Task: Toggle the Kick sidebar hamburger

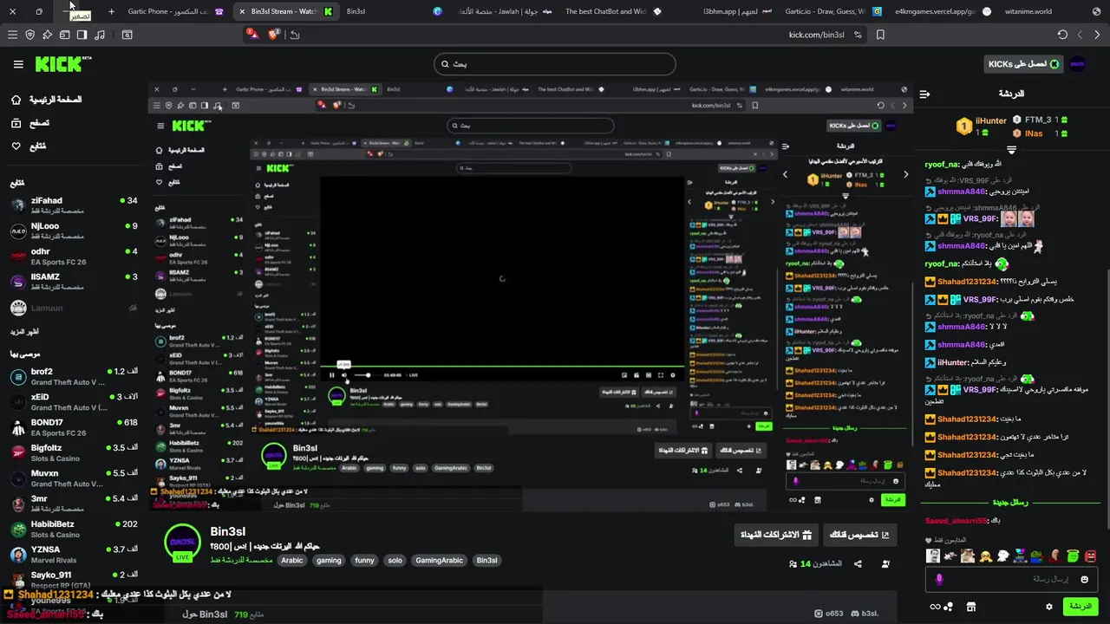Action: coord(18,64)
